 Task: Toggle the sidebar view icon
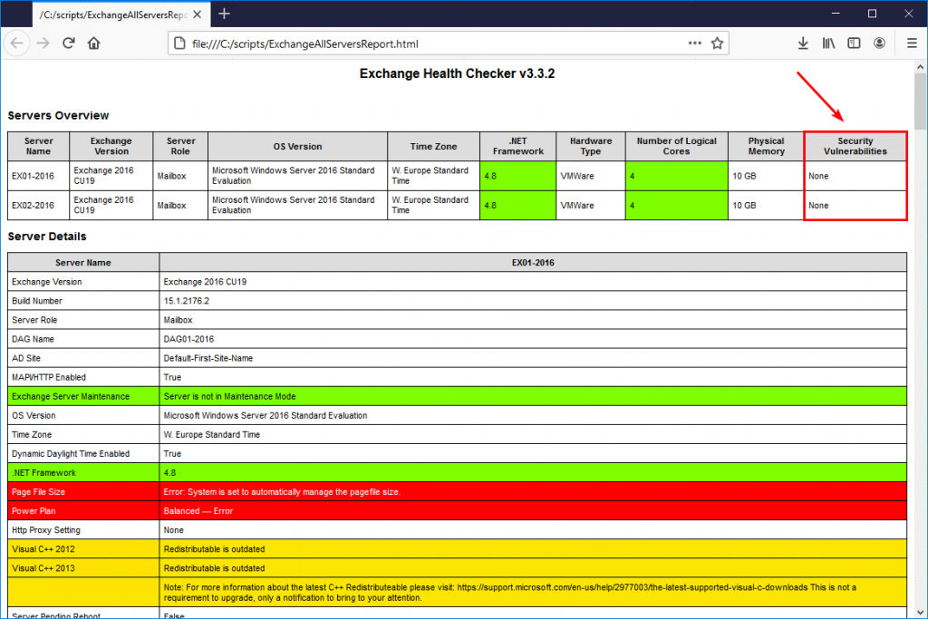(854, 44)
